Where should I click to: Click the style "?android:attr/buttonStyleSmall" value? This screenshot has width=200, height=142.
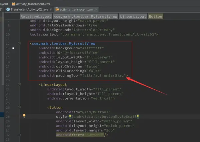coord(104,117)
